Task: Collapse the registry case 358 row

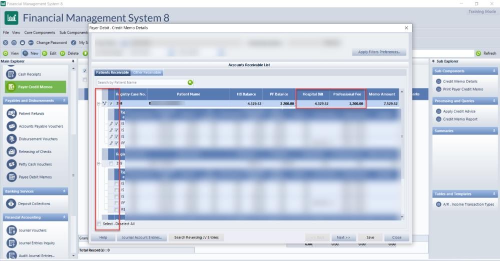Action: [99, 103]
